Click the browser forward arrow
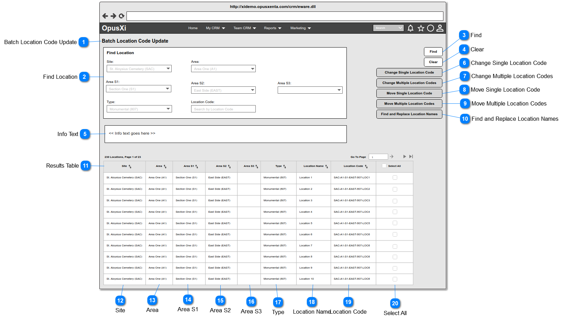The width and height of the screenshot is (564, 322). [x=113, y=16]
